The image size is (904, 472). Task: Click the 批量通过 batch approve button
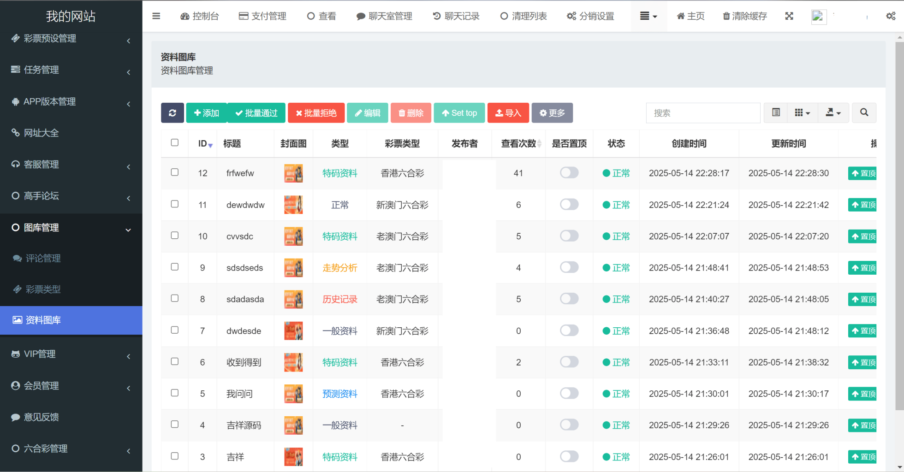(256, 112)
